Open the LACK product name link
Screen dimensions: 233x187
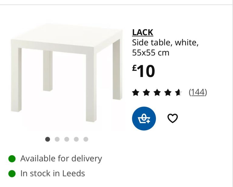tap(143, 32)
